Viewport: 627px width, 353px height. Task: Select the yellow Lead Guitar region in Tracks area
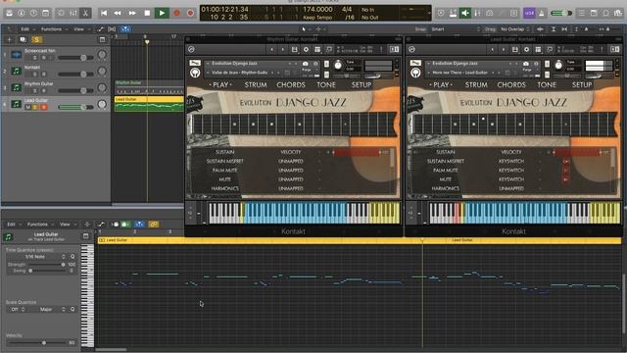(x=149, y=104)
